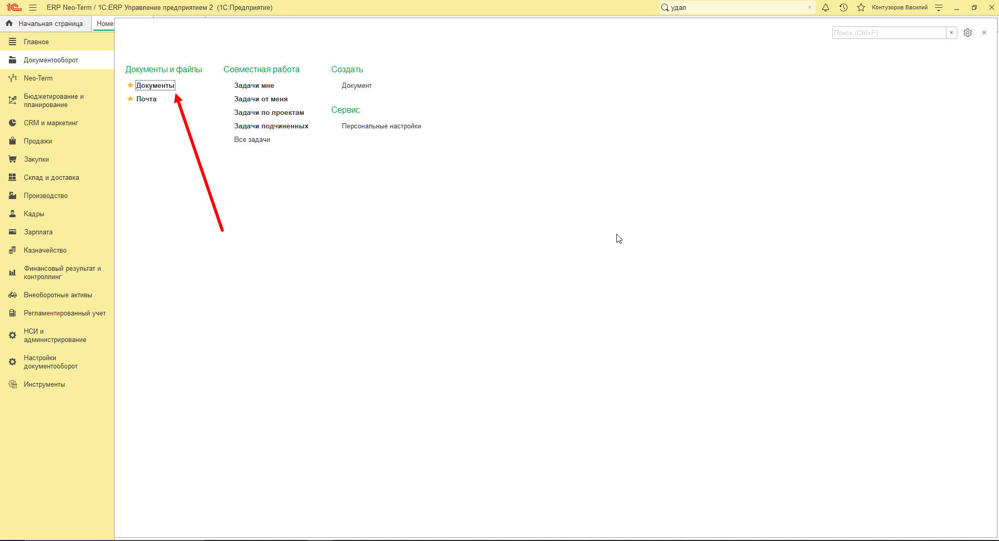Open Задачи от меня link

point(261,99)
